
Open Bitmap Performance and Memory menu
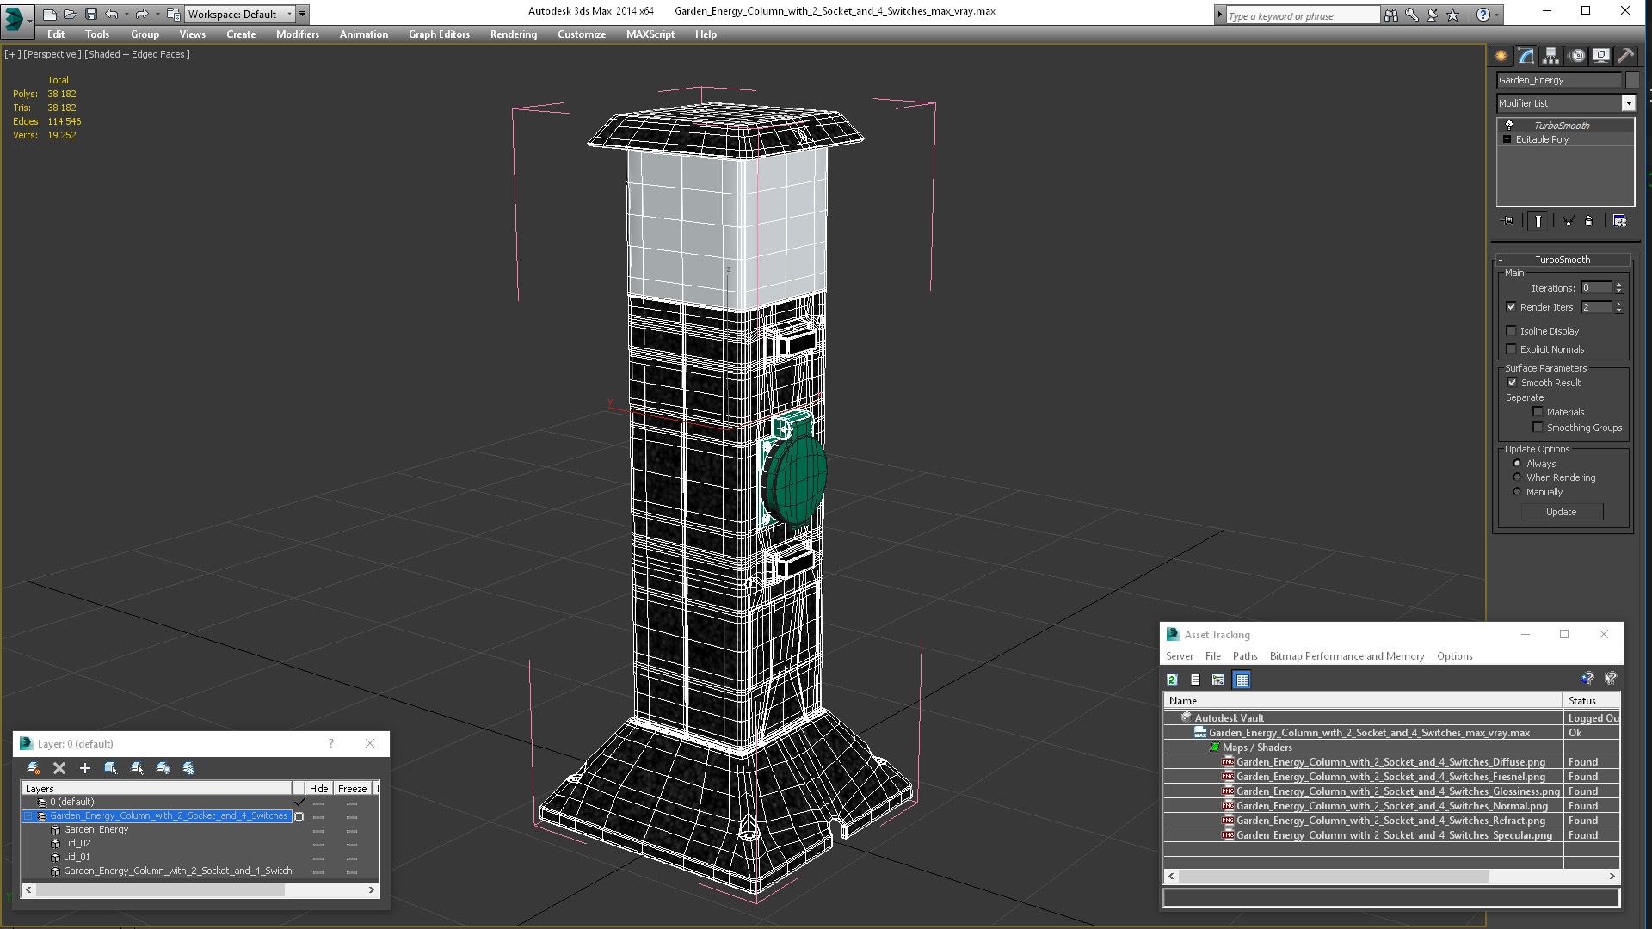[1347, 656]
